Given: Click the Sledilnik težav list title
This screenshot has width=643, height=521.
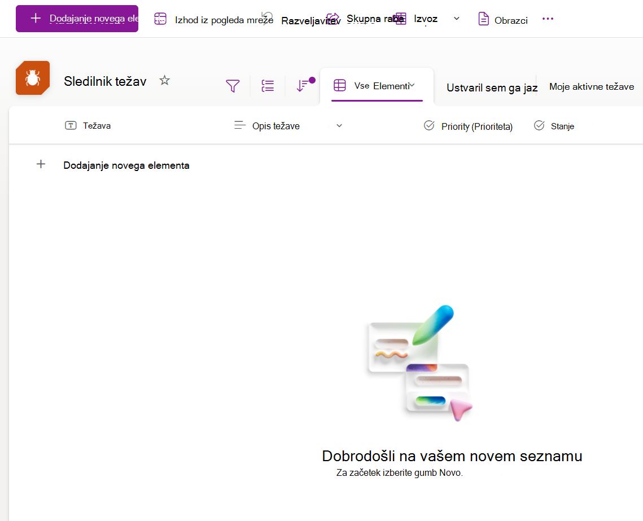Looking at the screenshot, I should point(105,81).
